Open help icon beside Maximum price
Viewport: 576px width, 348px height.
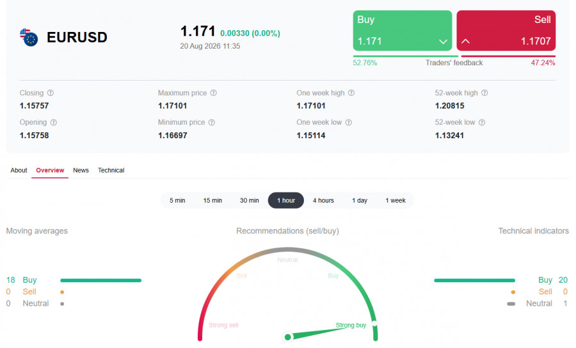point(213,93)
